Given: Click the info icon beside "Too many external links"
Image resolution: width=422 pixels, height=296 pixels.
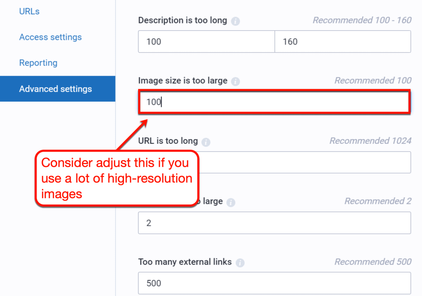Looking at the screenshot, I should tap(241, 262).
